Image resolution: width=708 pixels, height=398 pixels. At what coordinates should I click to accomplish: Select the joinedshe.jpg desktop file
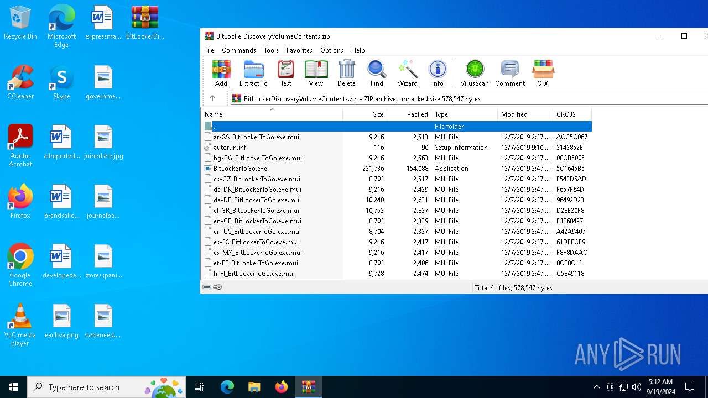[x=103, y=143]
